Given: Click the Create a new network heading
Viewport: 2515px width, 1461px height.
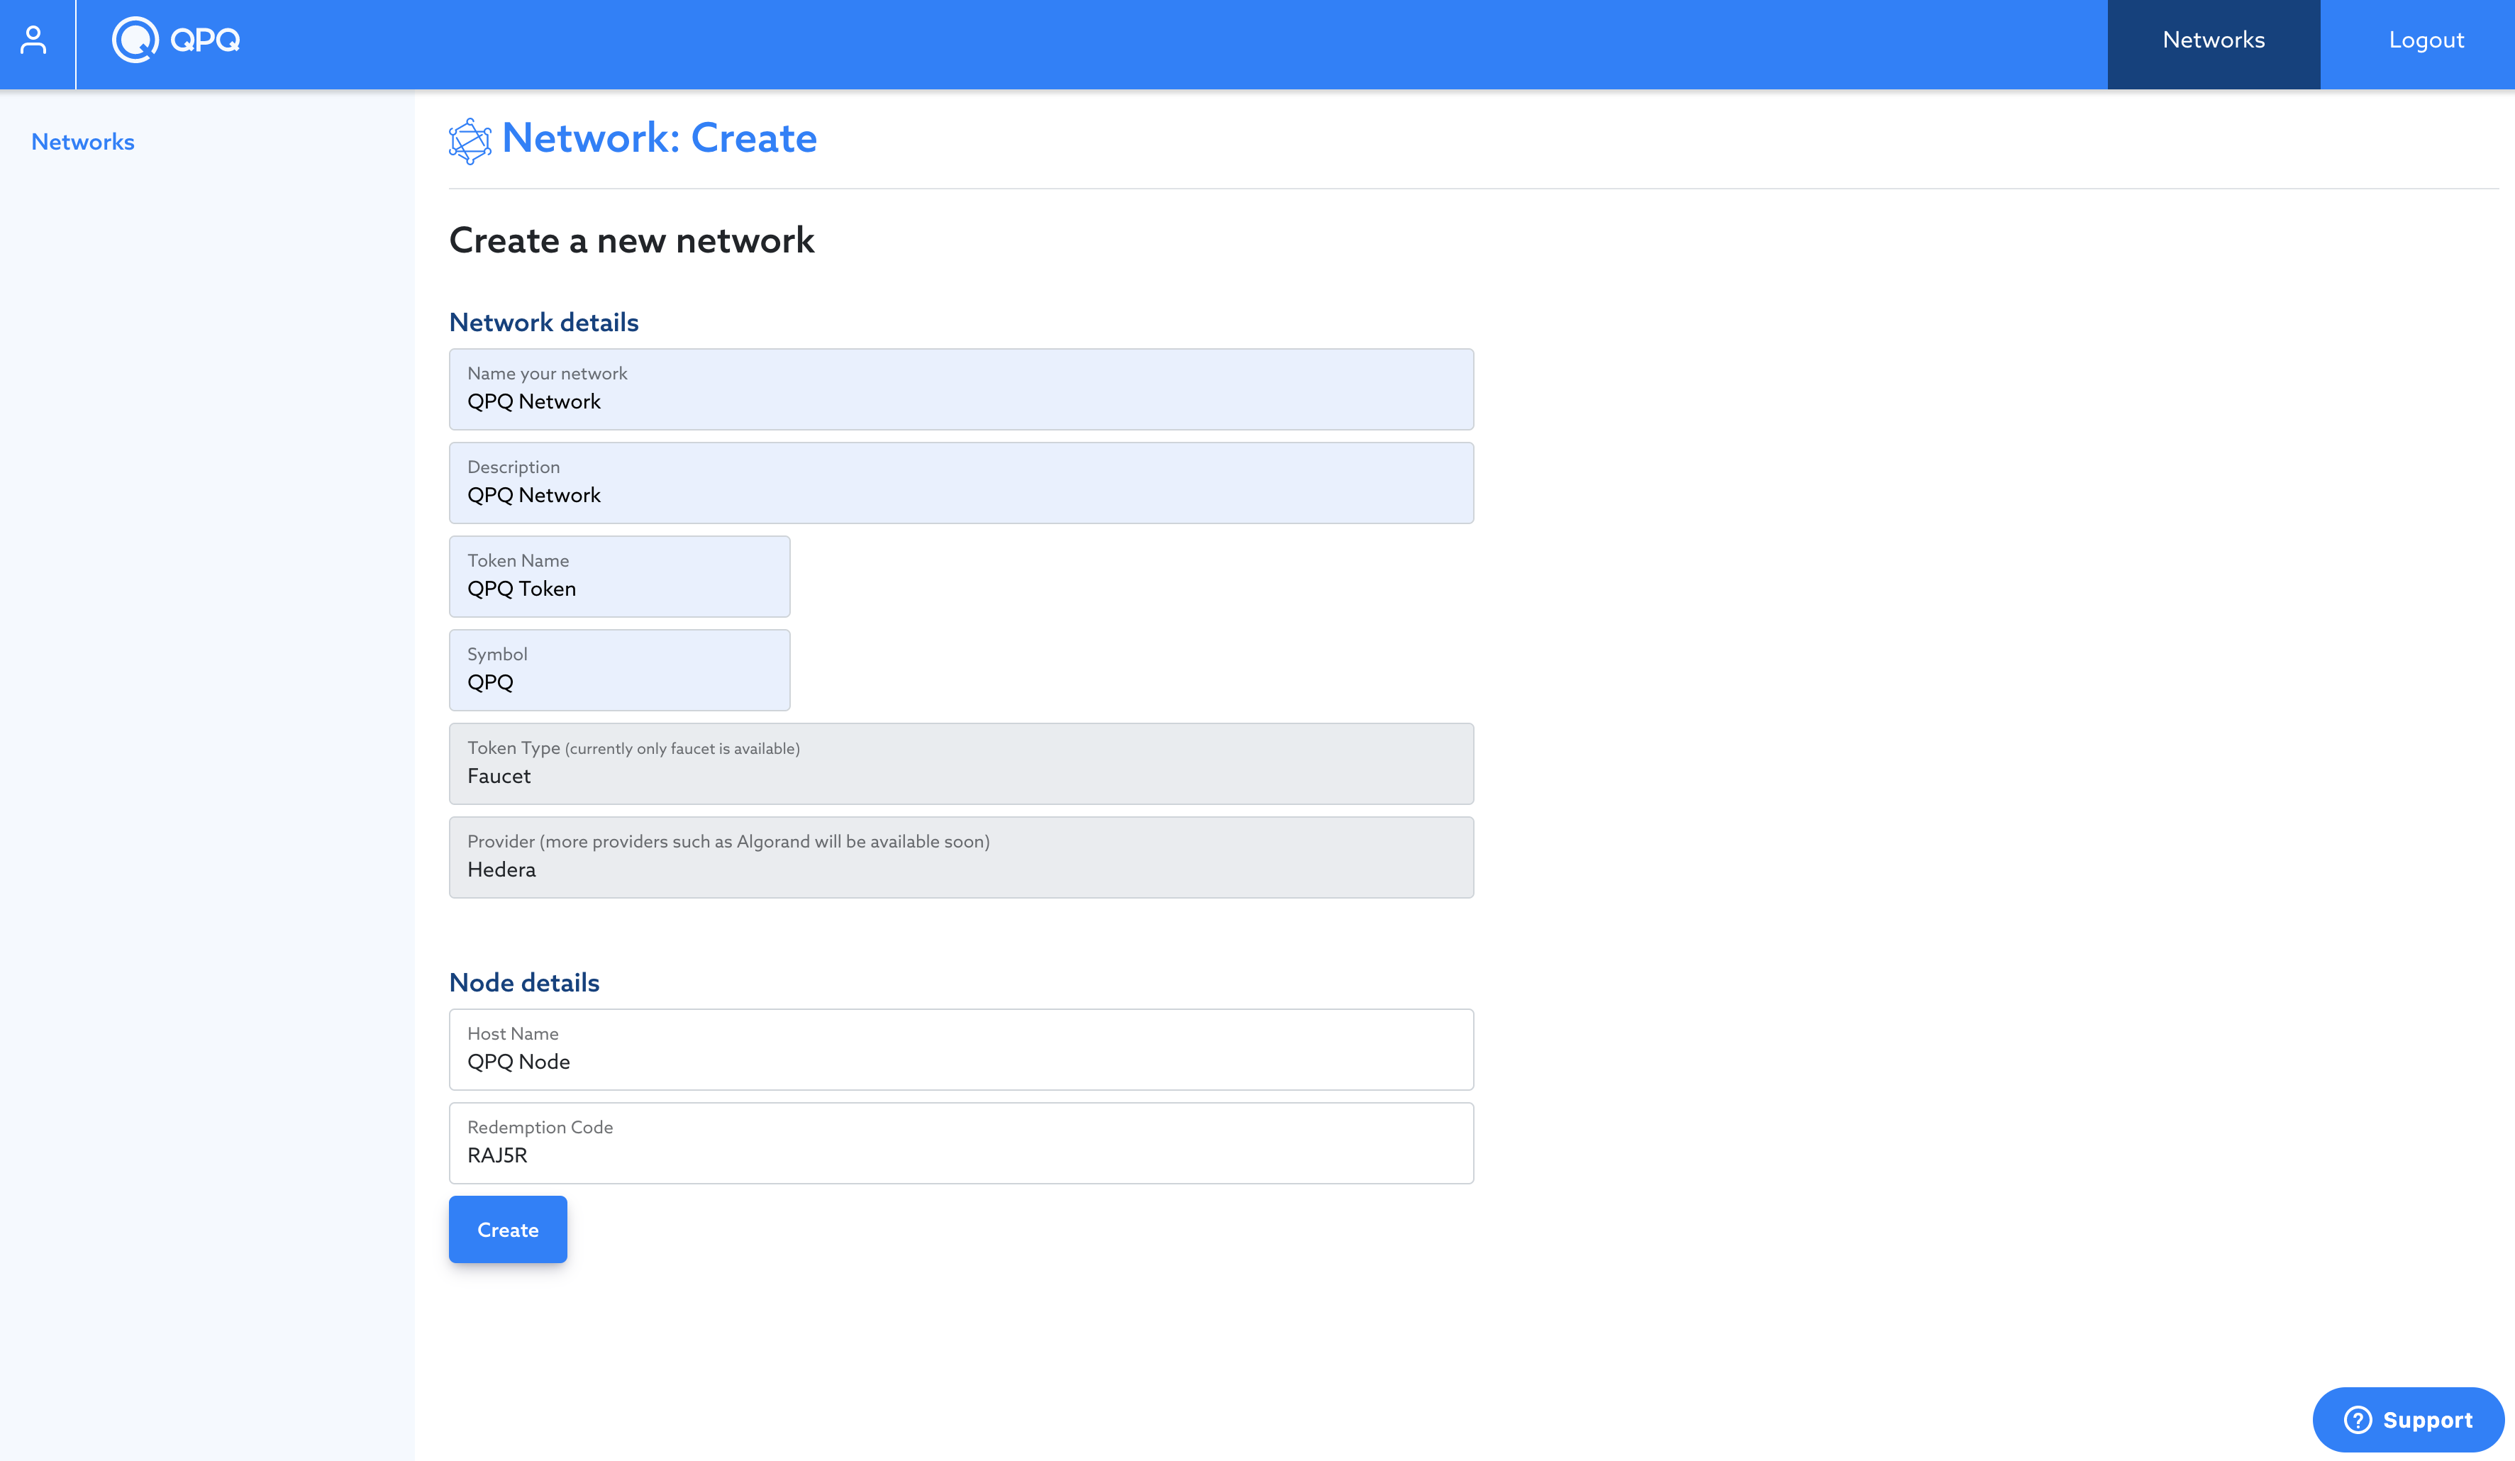Looking at the screenshot, I should pyautogui.click(x=631, y=240).
